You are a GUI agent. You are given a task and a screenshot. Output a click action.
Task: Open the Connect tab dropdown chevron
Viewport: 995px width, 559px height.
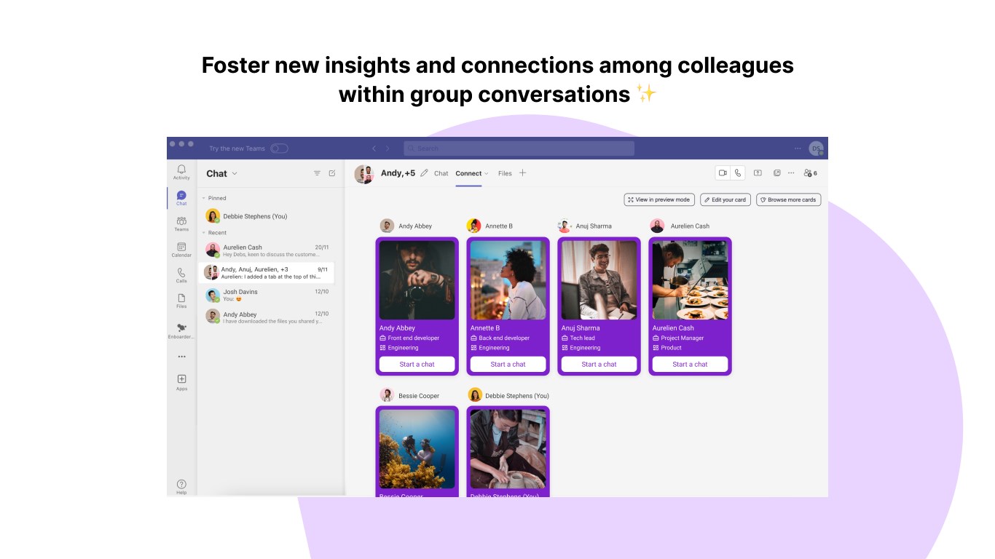487,174
